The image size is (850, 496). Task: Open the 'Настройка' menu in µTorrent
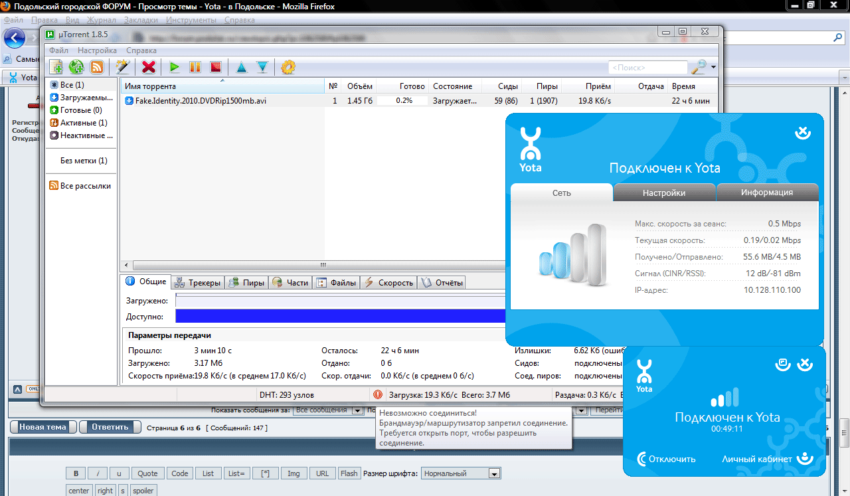point(97,50)
